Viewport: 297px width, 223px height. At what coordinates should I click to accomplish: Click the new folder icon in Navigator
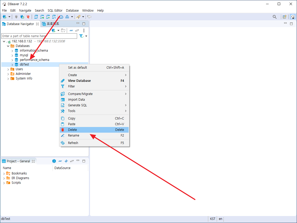(63, 30)
